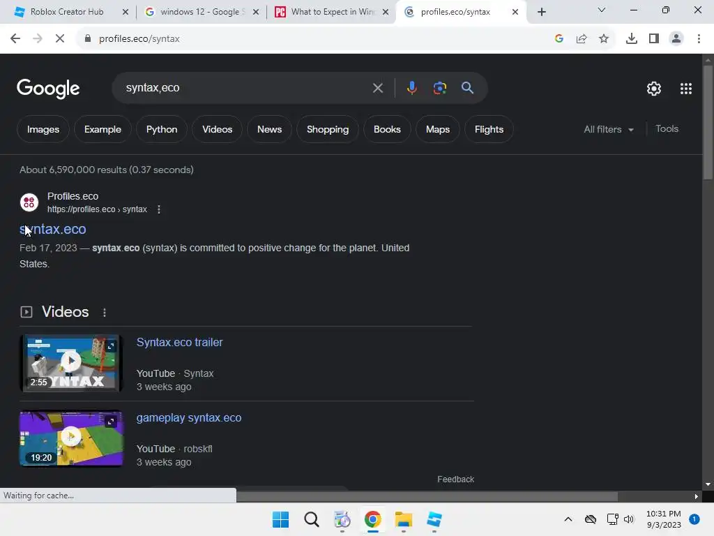Close the Roblox Creator Hub tab
This screenshot has height=536, width=714.
tap(126, 13)
